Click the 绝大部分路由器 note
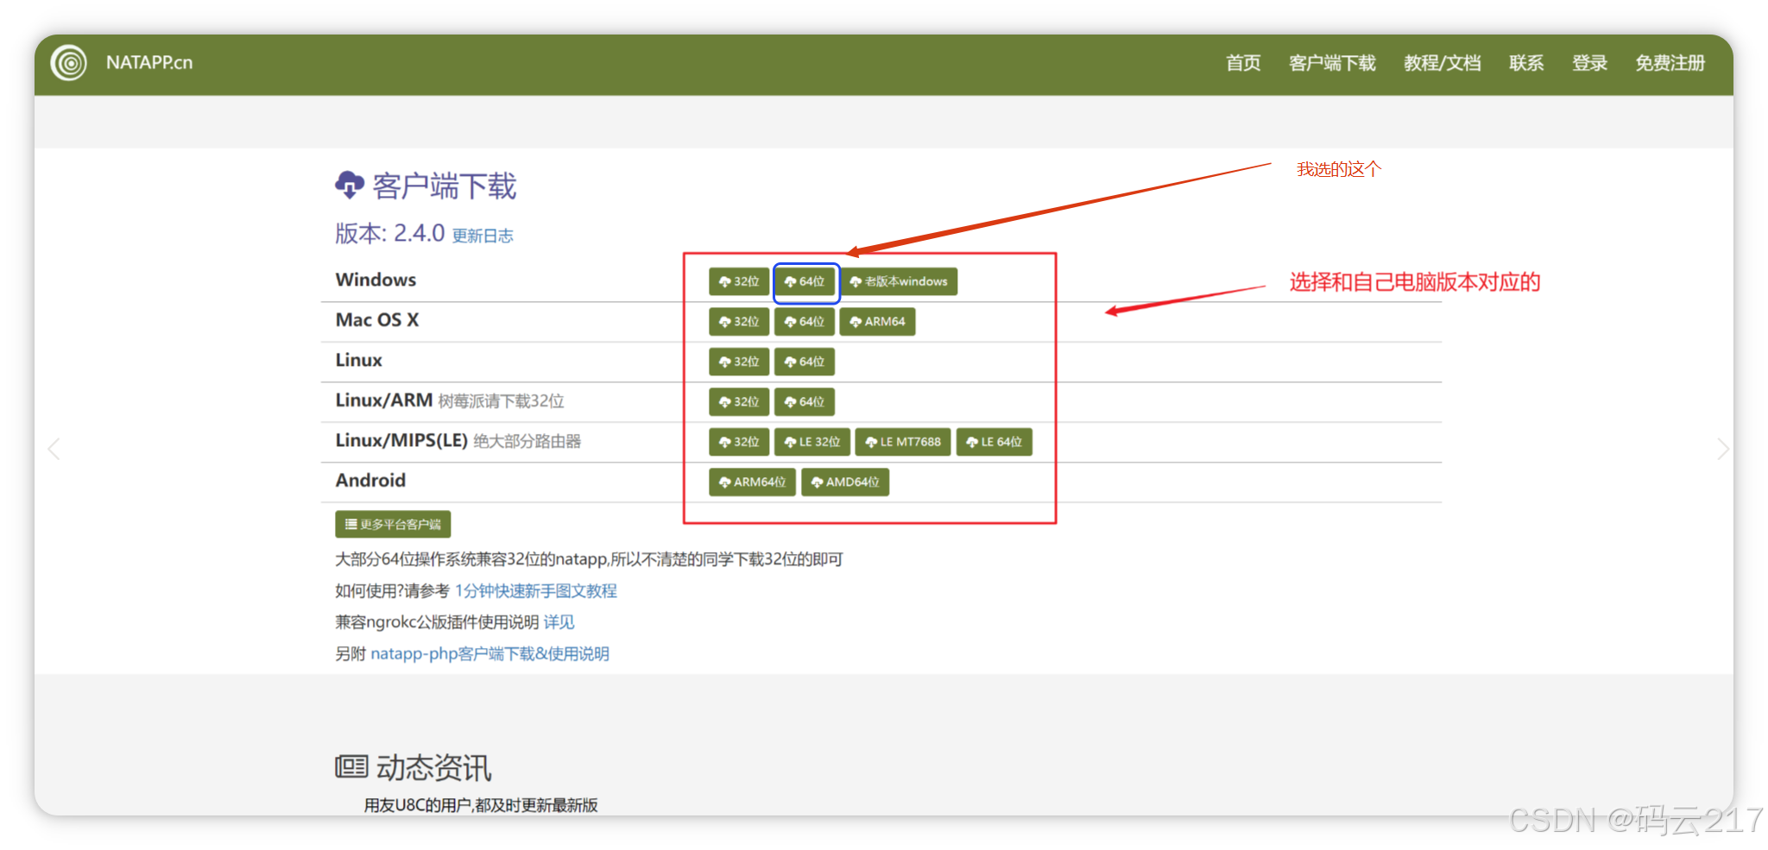This screenshot has width=1768, height=850. (x=527, y=441)
